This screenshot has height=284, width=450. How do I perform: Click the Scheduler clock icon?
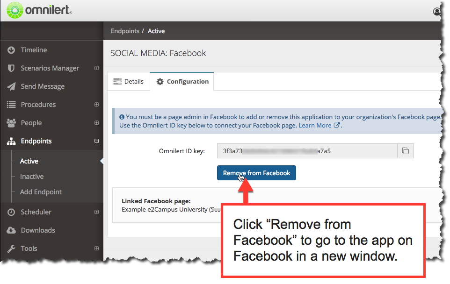(x=11, y=212)
